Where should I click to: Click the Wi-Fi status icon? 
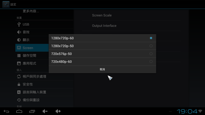click(x=200, y=111)
